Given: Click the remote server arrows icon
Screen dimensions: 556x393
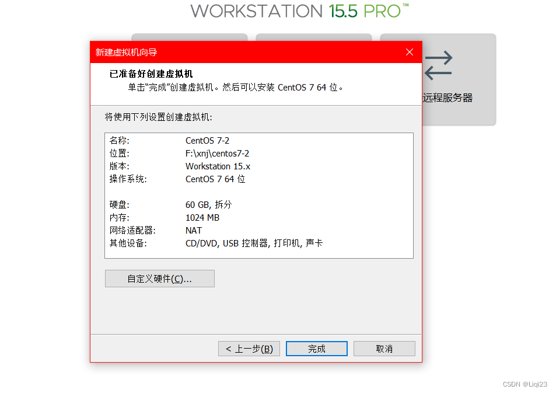Looking at the screenshot, I should 439,65.
